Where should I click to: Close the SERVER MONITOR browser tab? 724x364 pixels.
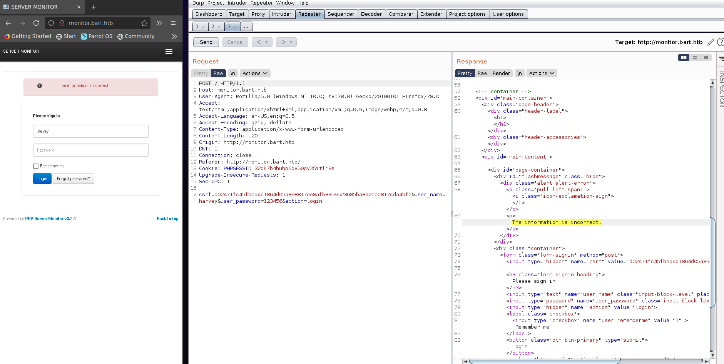(79, 7)
